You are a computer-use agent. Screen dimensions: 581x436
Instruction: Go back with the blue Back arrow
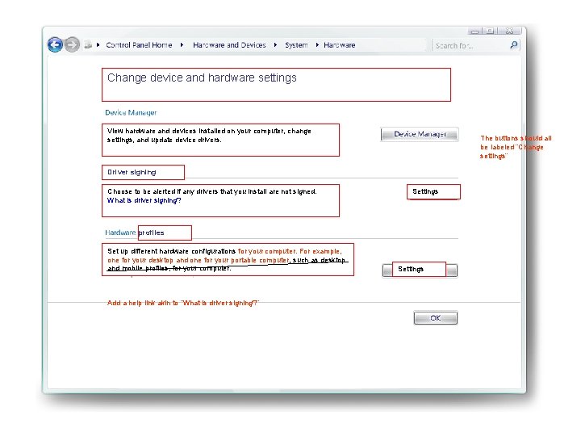pyautogui.click(x=55, y=45)
